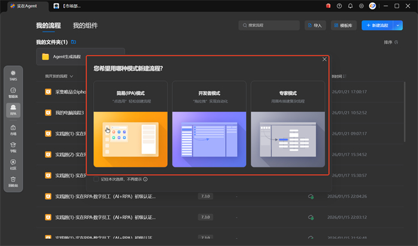Click the time column sort arrows

coord(345,77)
